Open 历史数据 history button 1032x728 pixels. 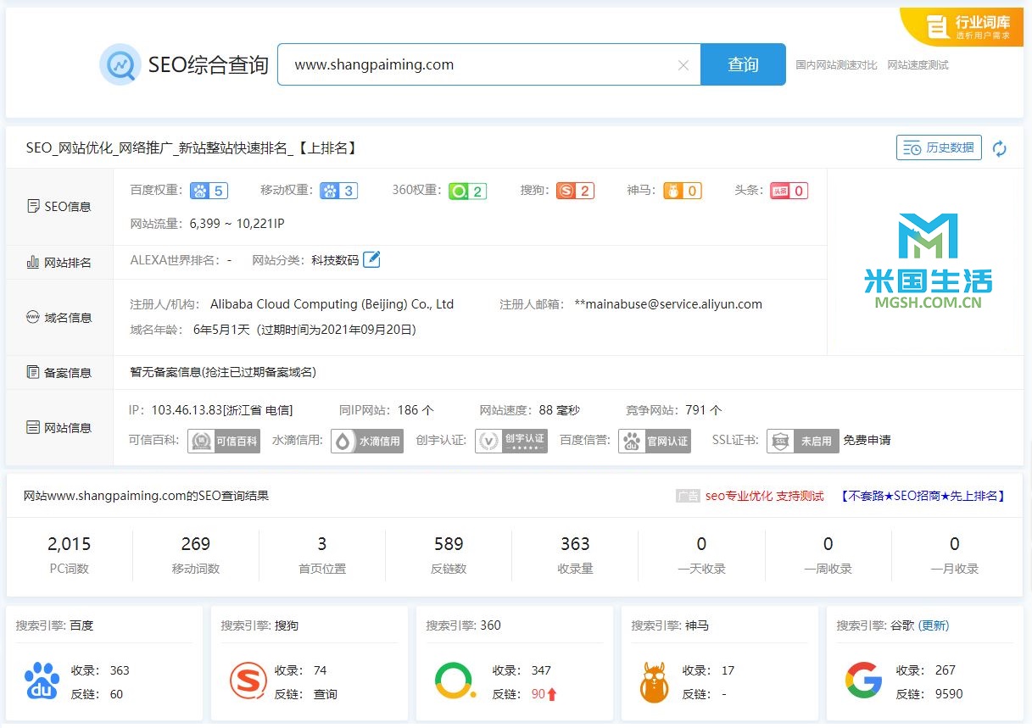[x=939, y=147]
